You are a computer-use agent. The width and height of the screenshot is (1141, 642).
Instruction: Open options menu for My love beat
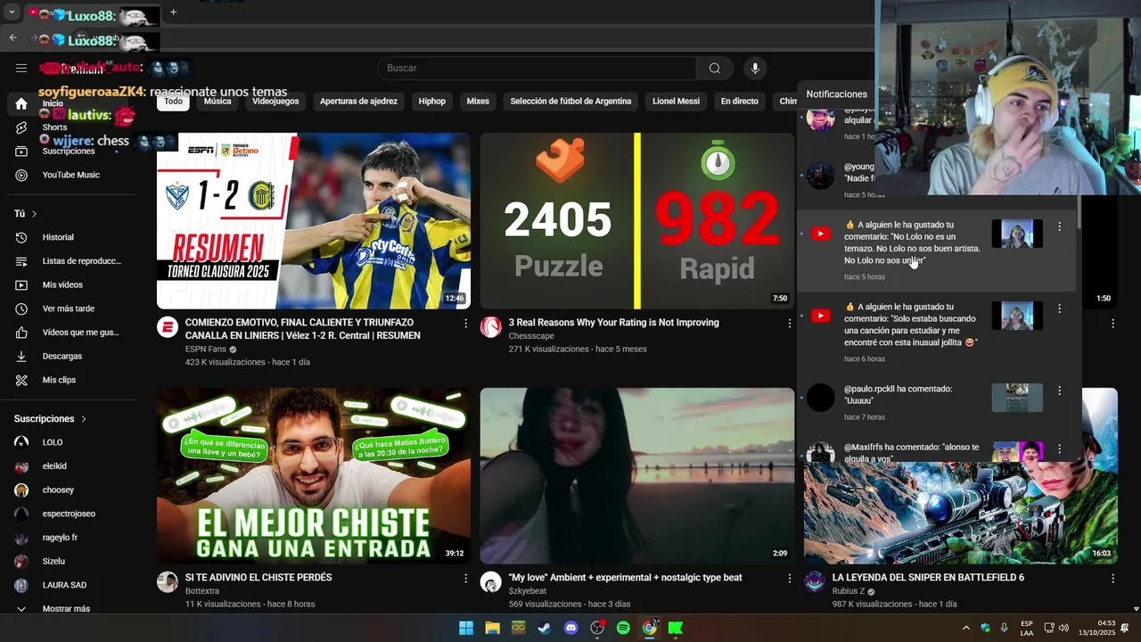click(x=789, y=578)
